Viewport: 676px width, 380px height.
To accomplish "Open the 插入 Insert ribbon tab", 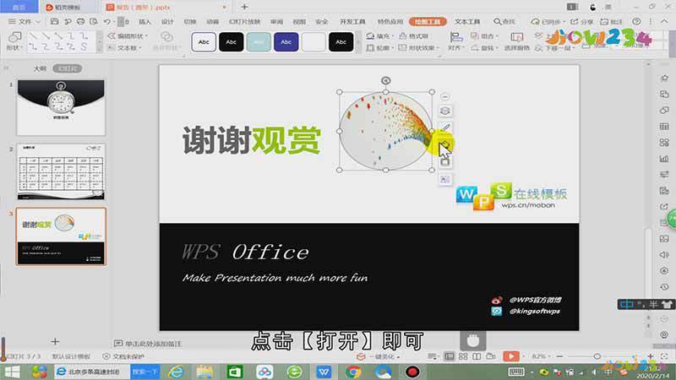I will (144, 21).
